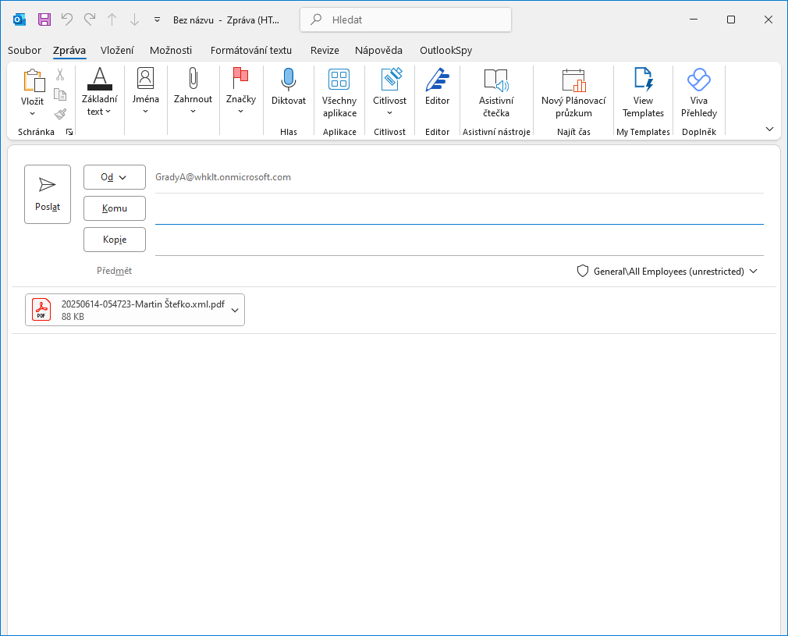Open the Soubor file menu
Viewport: 788px width, 636px height.
pos(24,50)
